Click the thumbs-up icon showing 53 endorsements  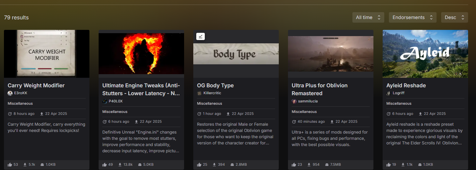[10, 164]
